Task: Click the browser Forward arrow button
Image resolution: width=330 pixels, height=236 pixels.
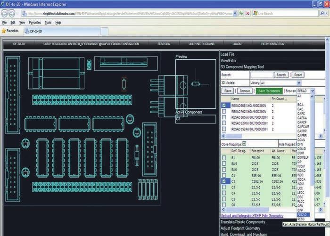Action: click(12, 14)
